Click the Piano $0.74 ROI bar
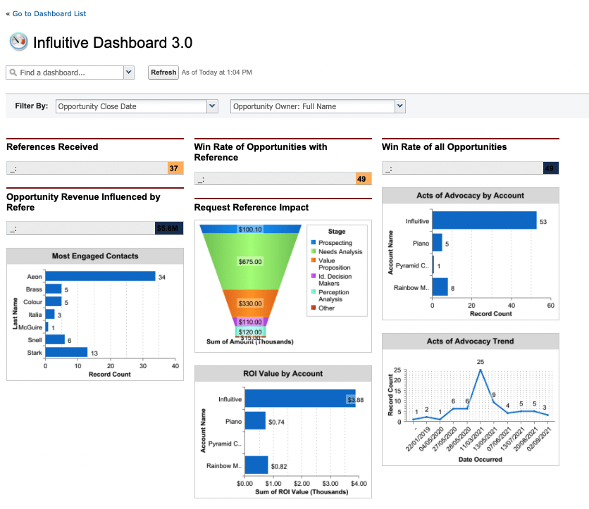 pos(255,420)
